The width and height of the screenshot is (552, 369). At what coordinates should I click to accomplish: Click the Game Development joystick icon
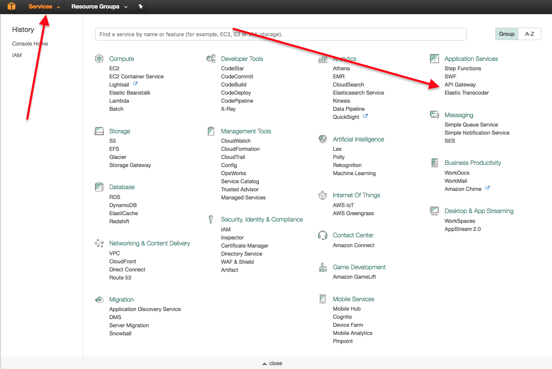tap(322, 267)
